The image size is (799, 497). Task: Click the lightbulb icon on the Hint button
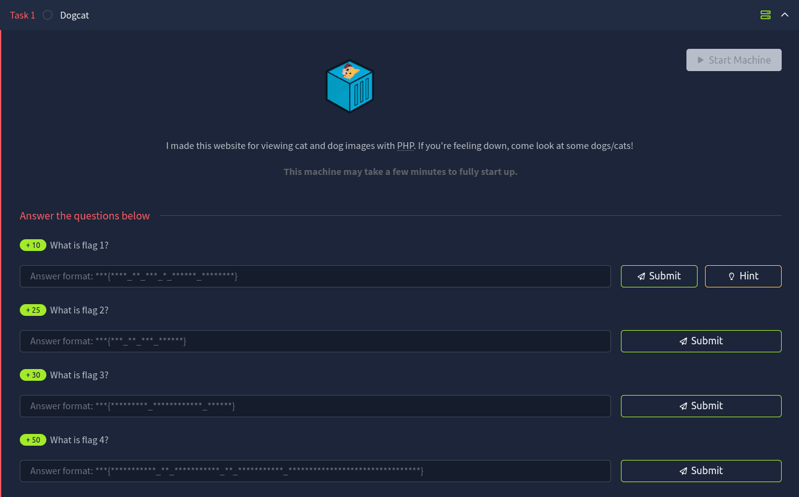pos(732,276)
